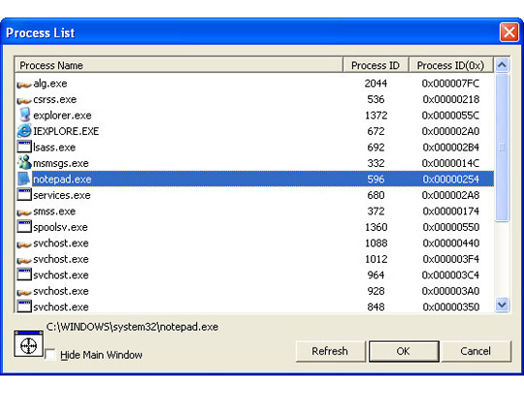Click the C:\WINDOWS\system32\notepad.exe path text
The image size is (524, 393).
click(x=132, y=327)
